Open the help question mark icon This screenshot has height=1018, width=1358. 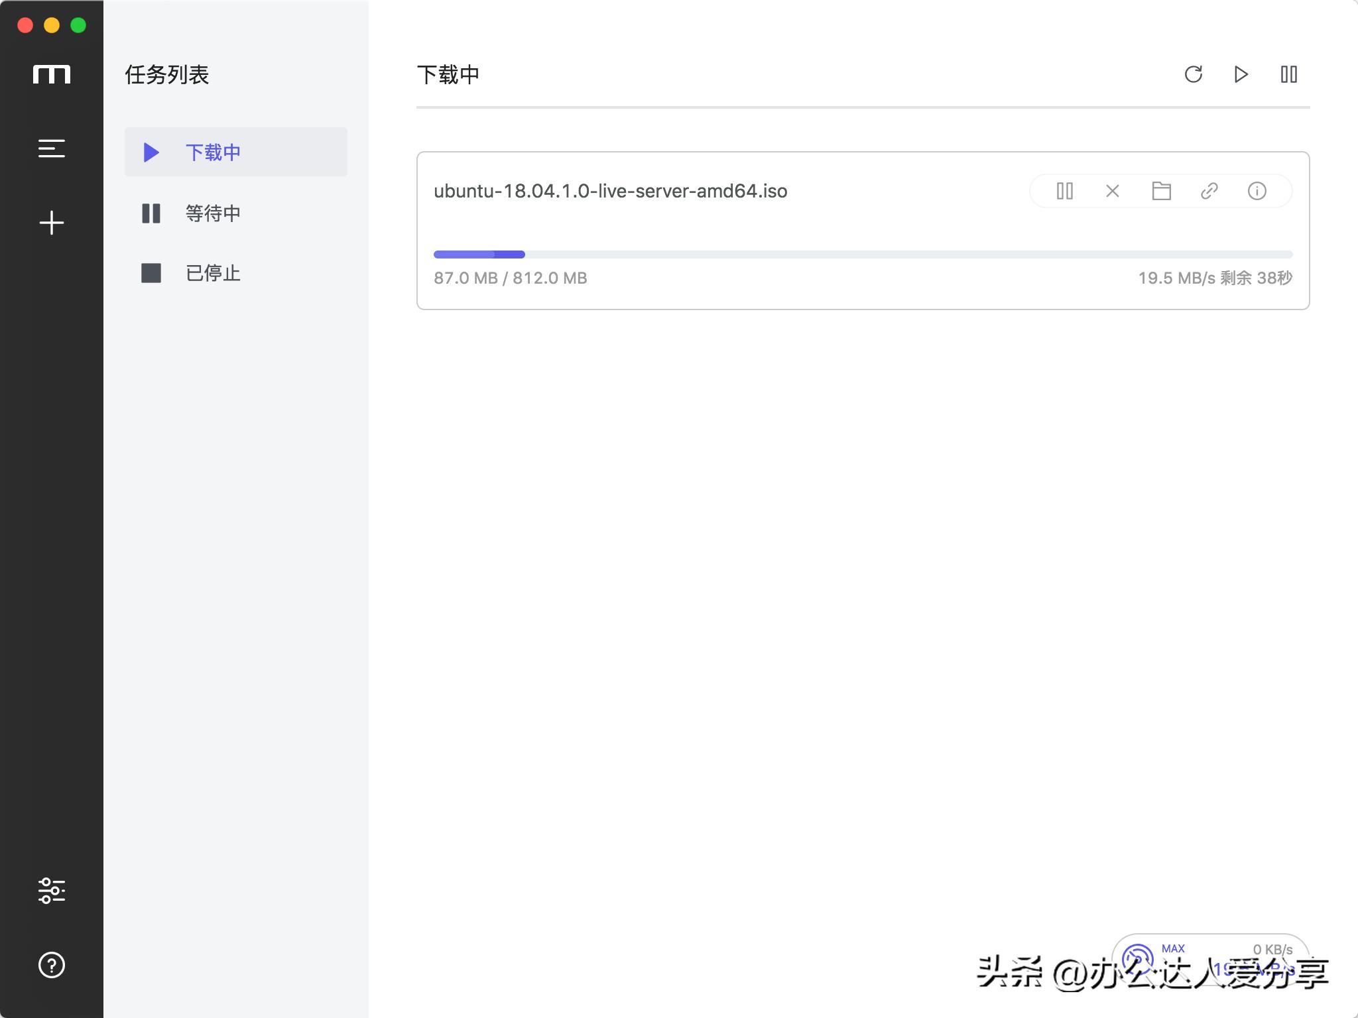52,965
